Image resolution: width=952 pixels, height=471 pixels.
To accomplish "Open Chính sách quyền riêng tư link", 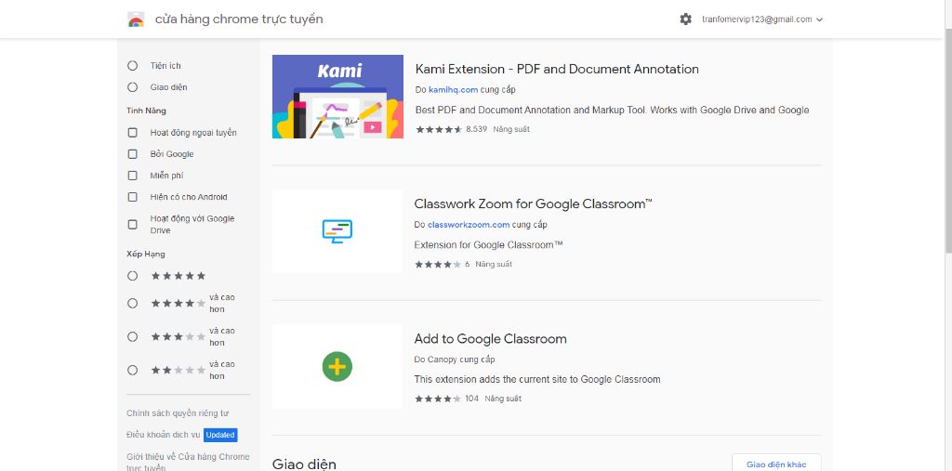I will coord(178,413).
